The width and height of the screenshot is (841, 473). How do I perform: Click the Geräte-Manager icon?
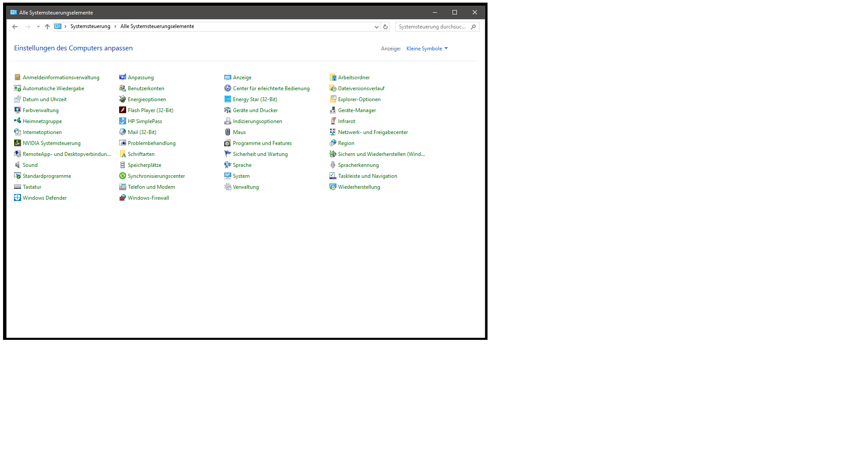[333, 110]
